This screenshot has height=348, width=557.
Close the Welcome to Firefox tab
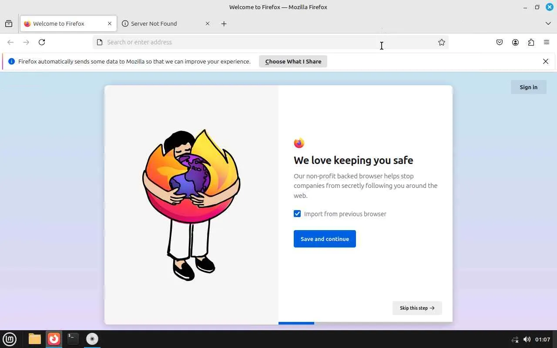coord(110,23)
